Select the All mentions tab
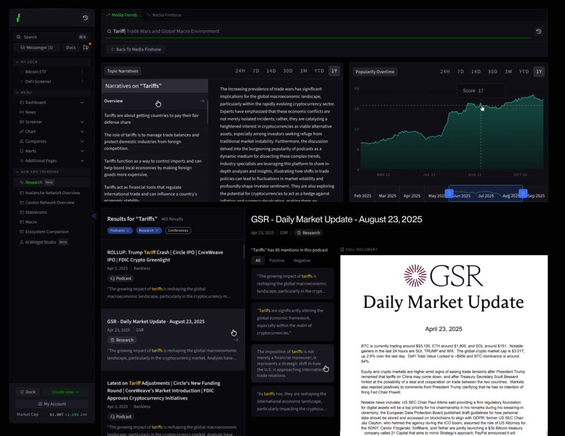The height and width of the screenshot is (436, 565). pos(258,260)
